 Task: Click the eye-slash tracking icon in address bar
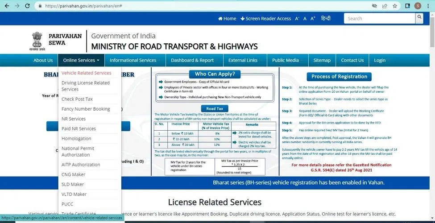coord(374,6)
